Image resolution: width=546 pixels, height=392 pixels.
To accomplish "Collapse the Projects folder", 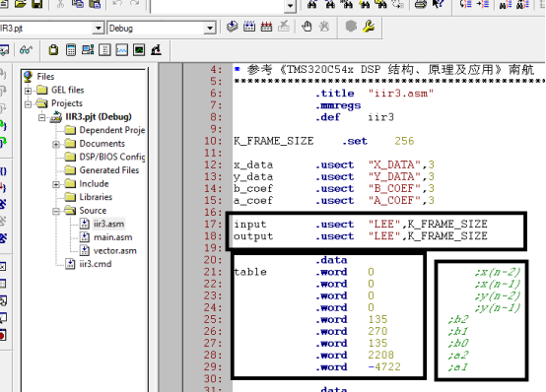I will click(x=29, y=103).
